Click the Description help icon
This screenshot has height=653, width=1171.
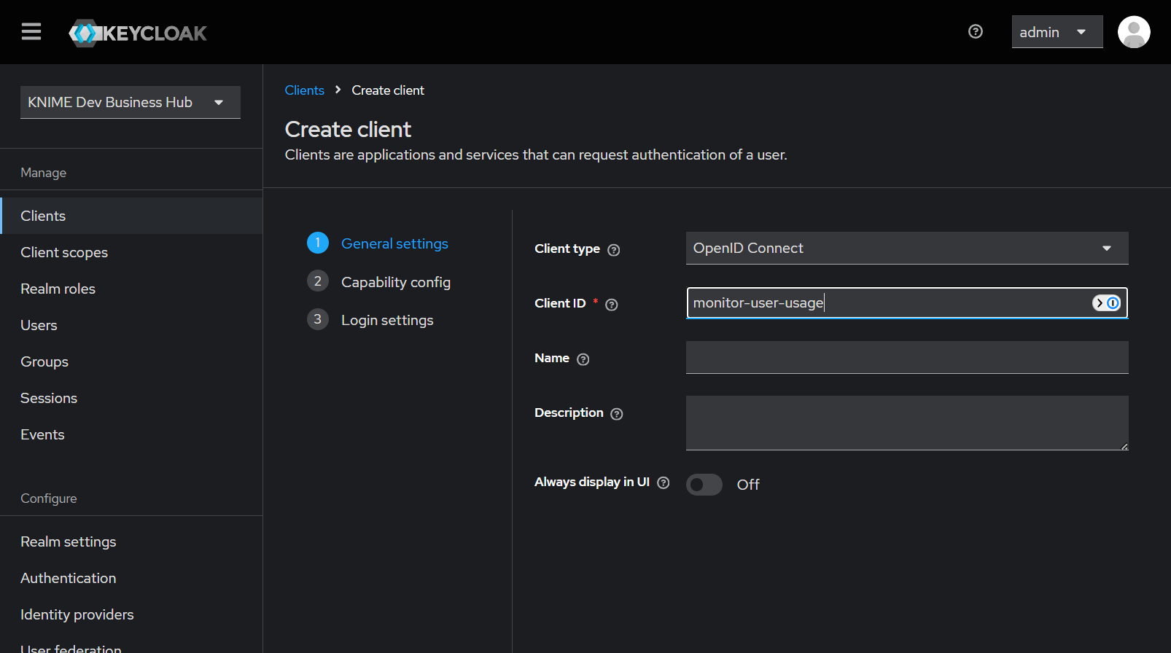coord(616,414)
